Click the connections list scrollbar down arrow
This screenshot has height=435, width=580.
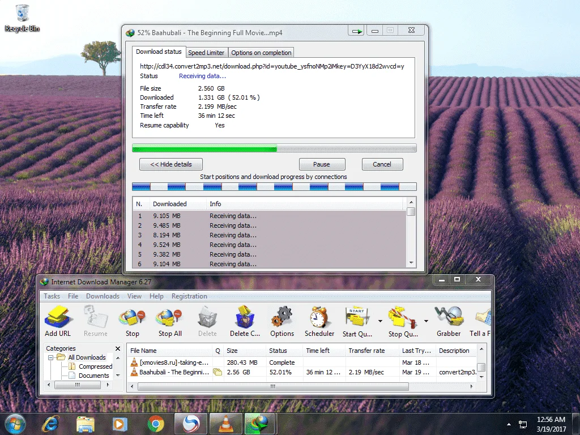click(411, 263)
